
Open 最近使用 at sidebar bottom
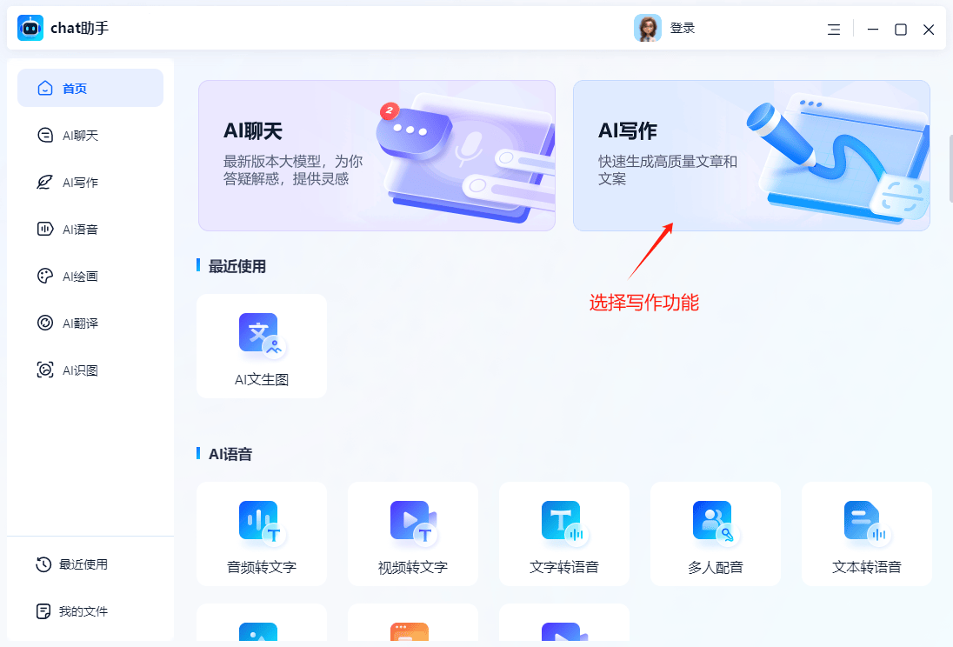[x=83, y=564]
